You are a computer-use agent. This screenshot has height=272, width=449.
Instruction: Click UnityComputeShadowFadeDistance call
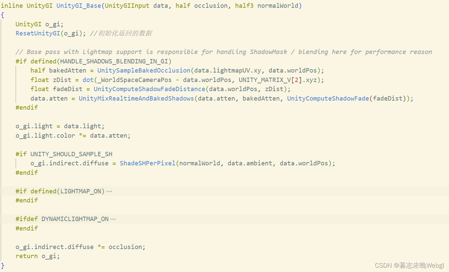coord(150,89)
